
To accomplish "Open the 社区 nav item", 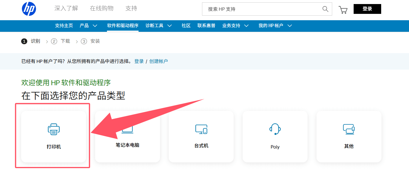I will 186,26.
